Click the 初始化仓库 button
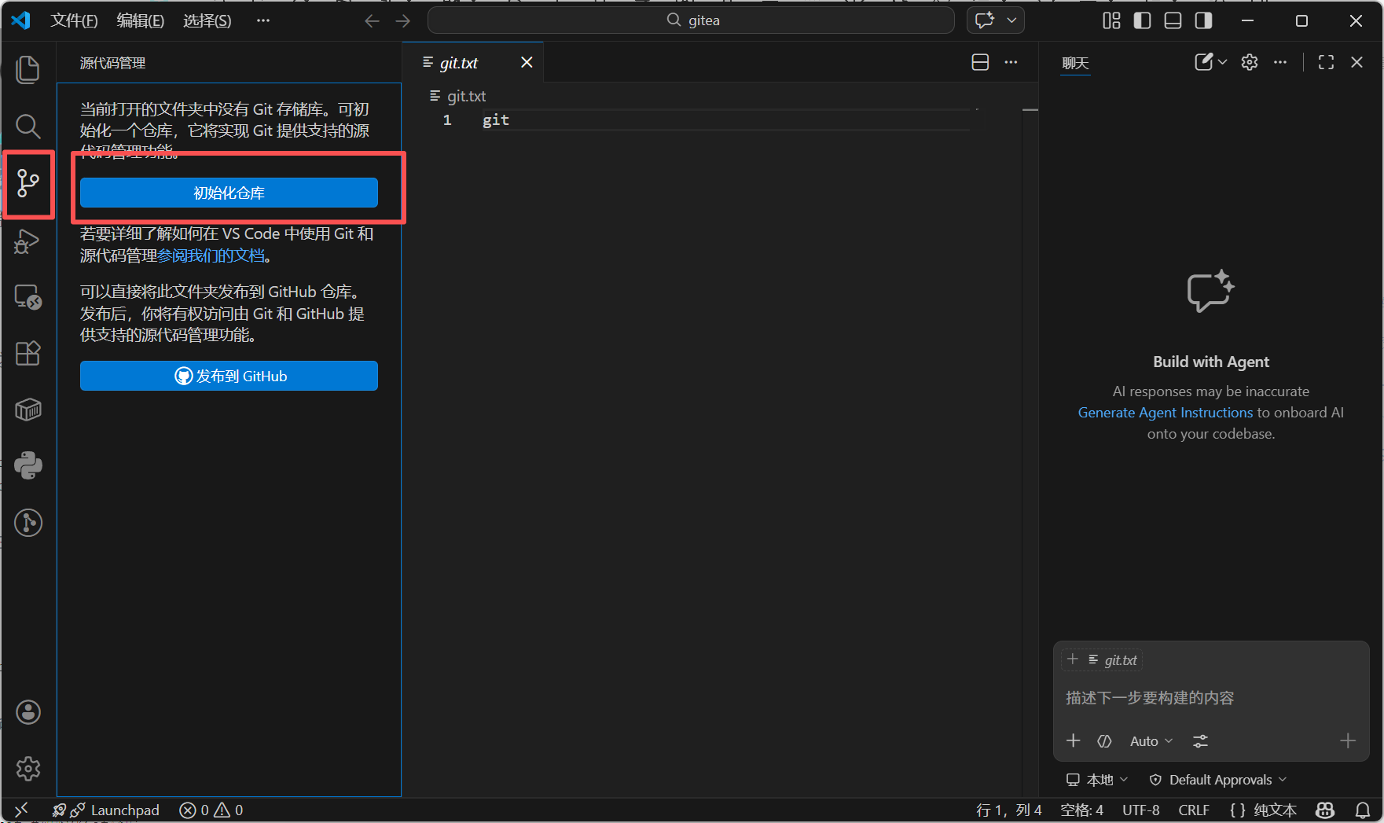 tap(229, 193)
